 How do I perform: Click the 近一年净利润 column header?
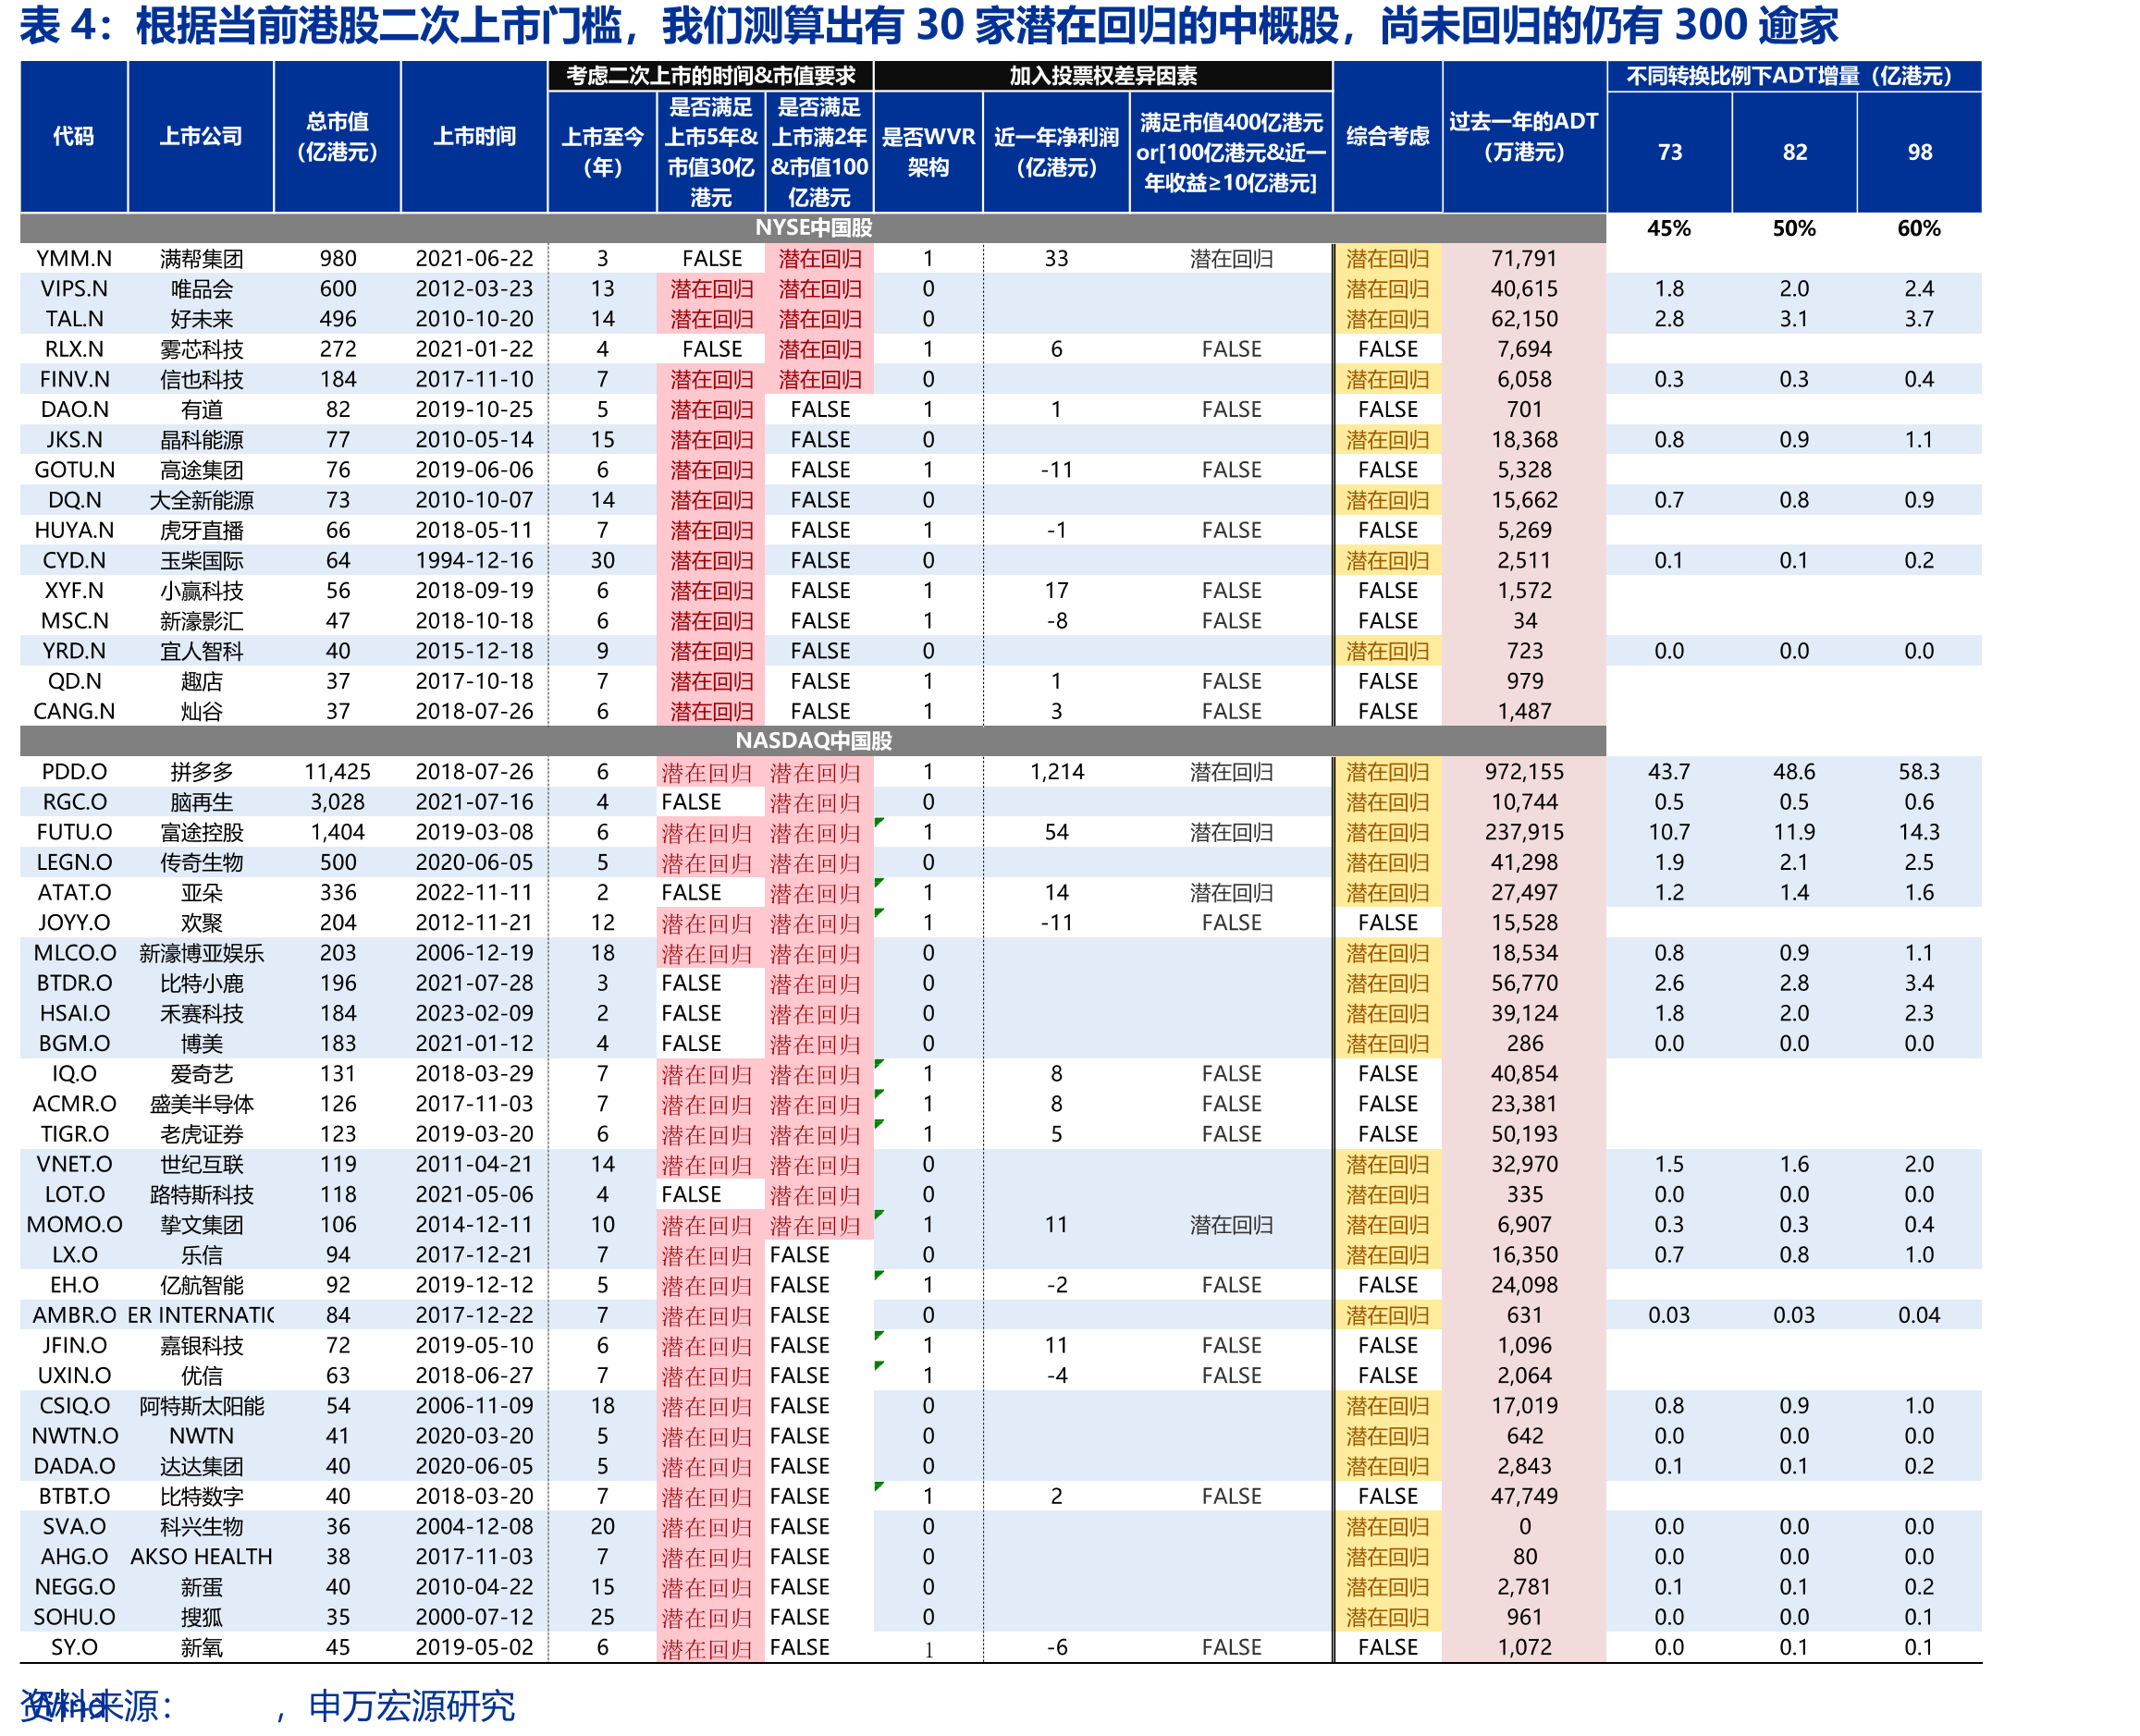1055,152
